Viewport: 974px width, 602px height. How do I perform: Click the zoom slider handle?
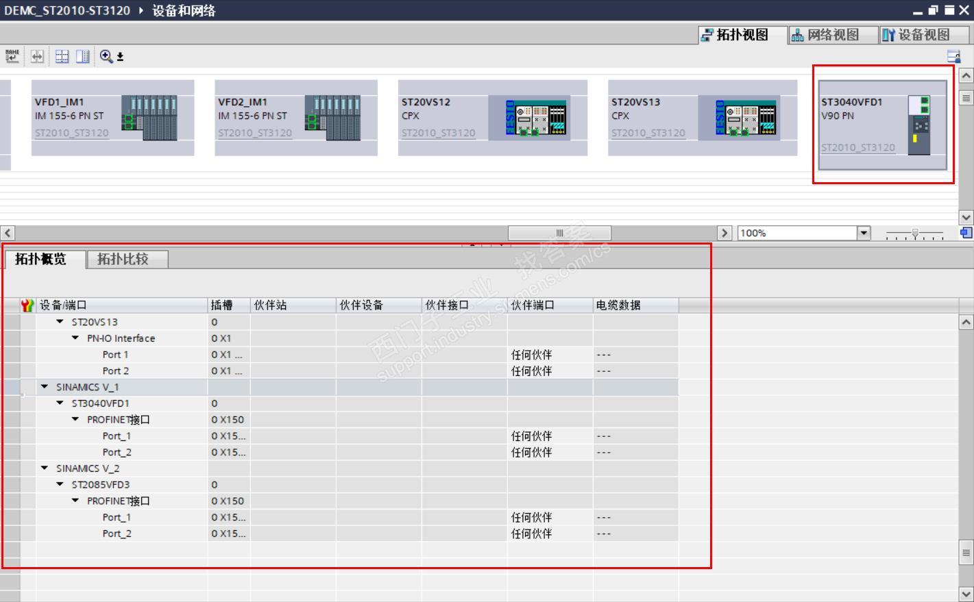(x=915, y=234)
